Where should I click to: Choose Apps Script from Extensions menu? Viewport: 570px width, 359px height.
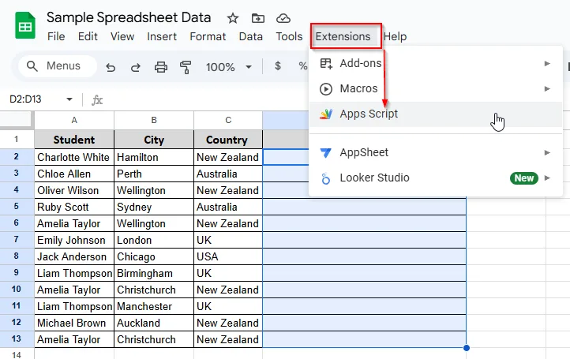click(436, 114)
